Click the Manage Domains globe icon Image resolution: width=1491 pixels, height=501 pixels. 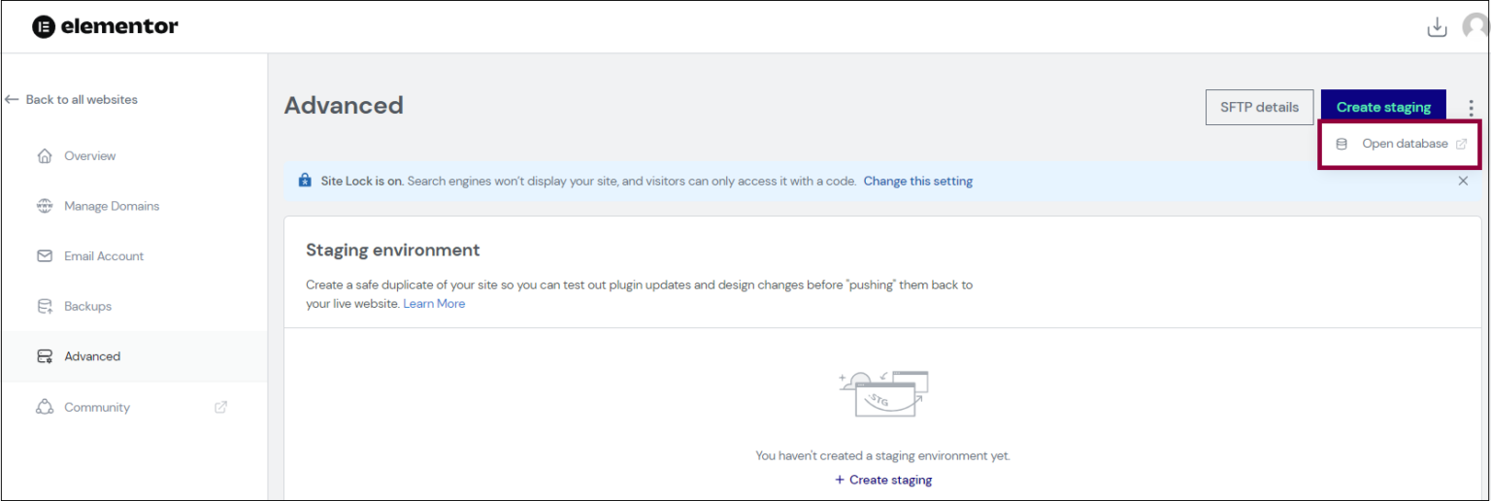click(45, 206)
